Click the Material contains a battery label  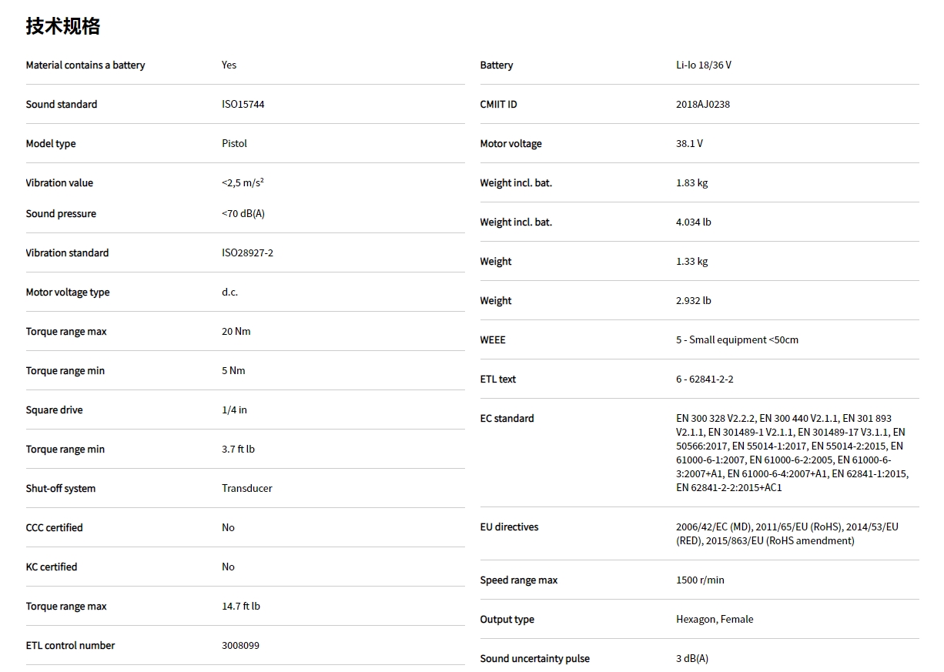point(85,65)
